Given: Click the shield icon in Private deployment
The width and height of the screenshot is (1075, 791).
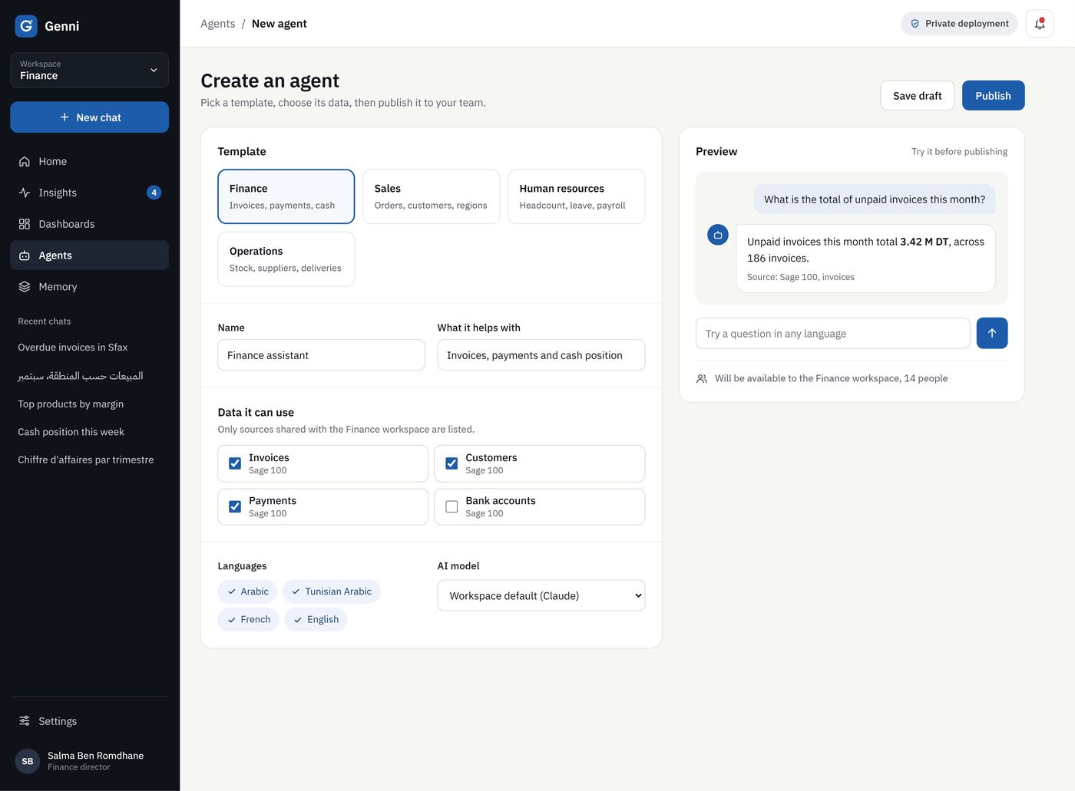Looking at the screenshot, I should pyautogui.click(x=915, y=24).
